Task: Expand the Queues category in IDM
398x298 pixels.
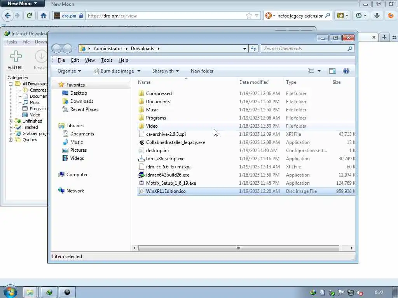Action: (10, 140)
